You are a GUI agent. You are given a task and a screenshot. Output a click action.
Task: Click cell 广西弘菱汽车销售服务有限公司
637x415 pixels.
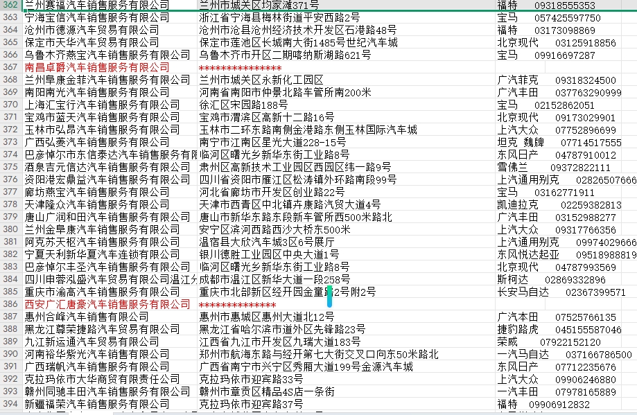pos(97,142)
